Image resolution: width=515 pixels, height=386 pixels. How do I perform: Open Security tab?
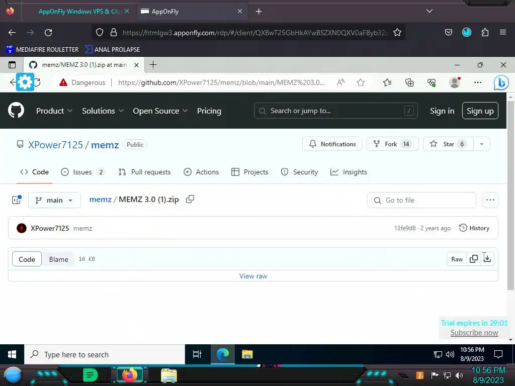300,172
